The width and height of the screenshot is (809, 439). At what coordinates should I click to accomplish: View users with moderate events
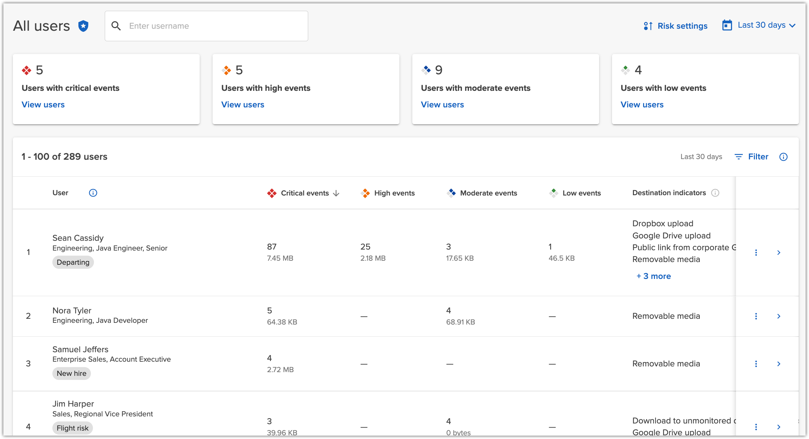[442, 105]
